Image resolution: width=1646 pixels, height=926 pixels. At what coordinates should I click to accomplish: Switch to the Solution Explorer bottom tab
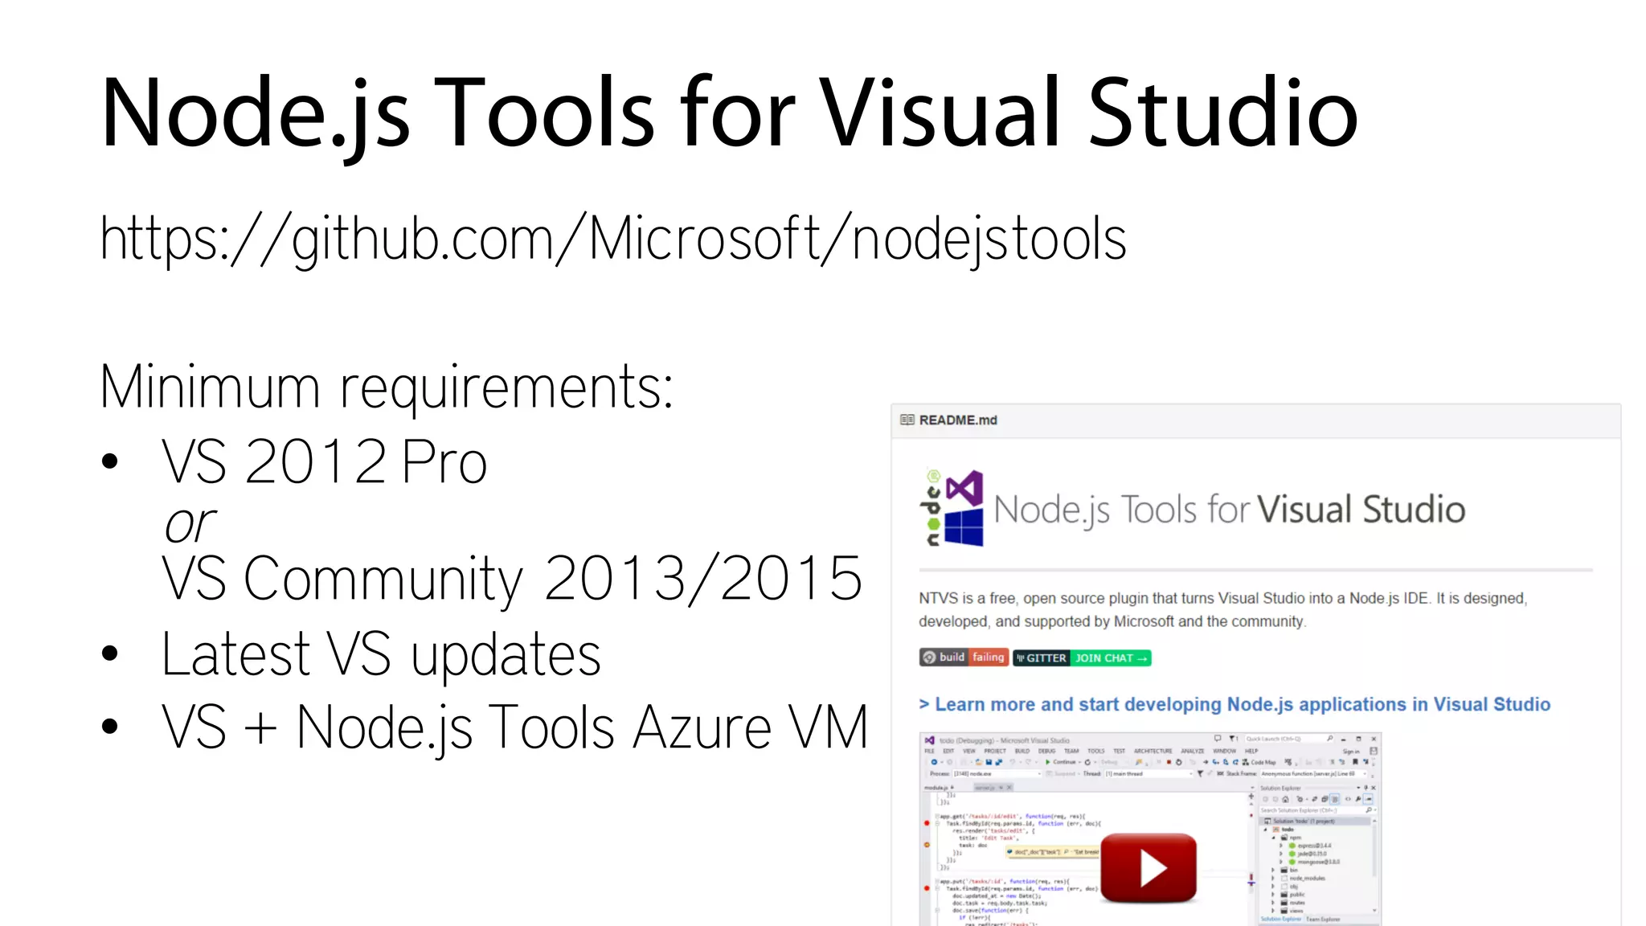1280,919
